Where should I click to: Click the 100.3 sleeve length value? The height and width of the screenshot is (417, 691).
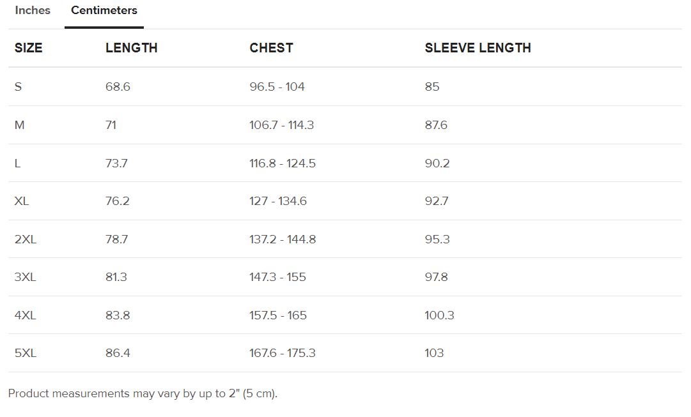click(439, 315)
